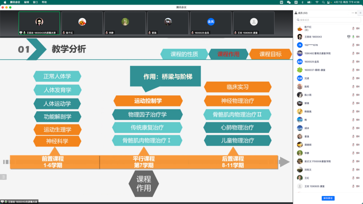Toggle the microphone icon beside 1600025 金凤
Screen dimensions: 363x204
tap(353, 62)
